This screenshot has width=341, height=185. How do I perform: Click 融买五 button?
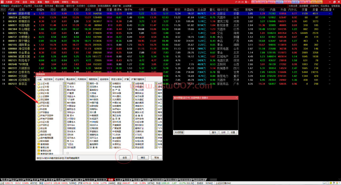click(x=271, y=2)
